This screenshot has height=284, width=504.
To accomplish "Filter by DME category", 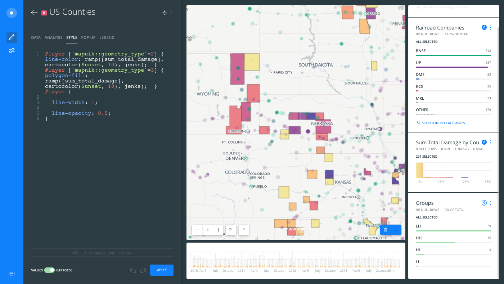I will (x=453, y=76).
